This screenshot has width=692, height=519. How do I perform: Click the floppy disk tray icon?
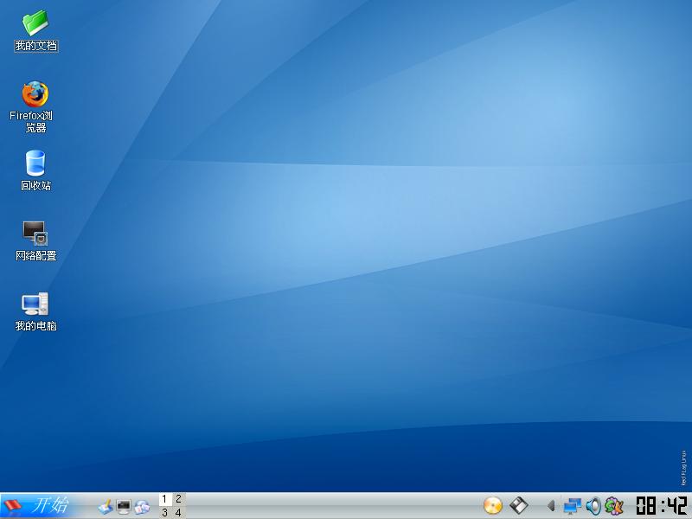[x=518, y=506]
